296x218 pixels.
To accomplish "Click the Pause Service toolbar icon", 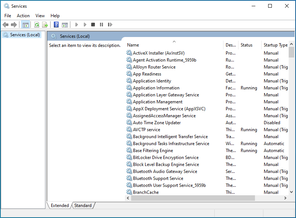I will click(x=101, y=25).
